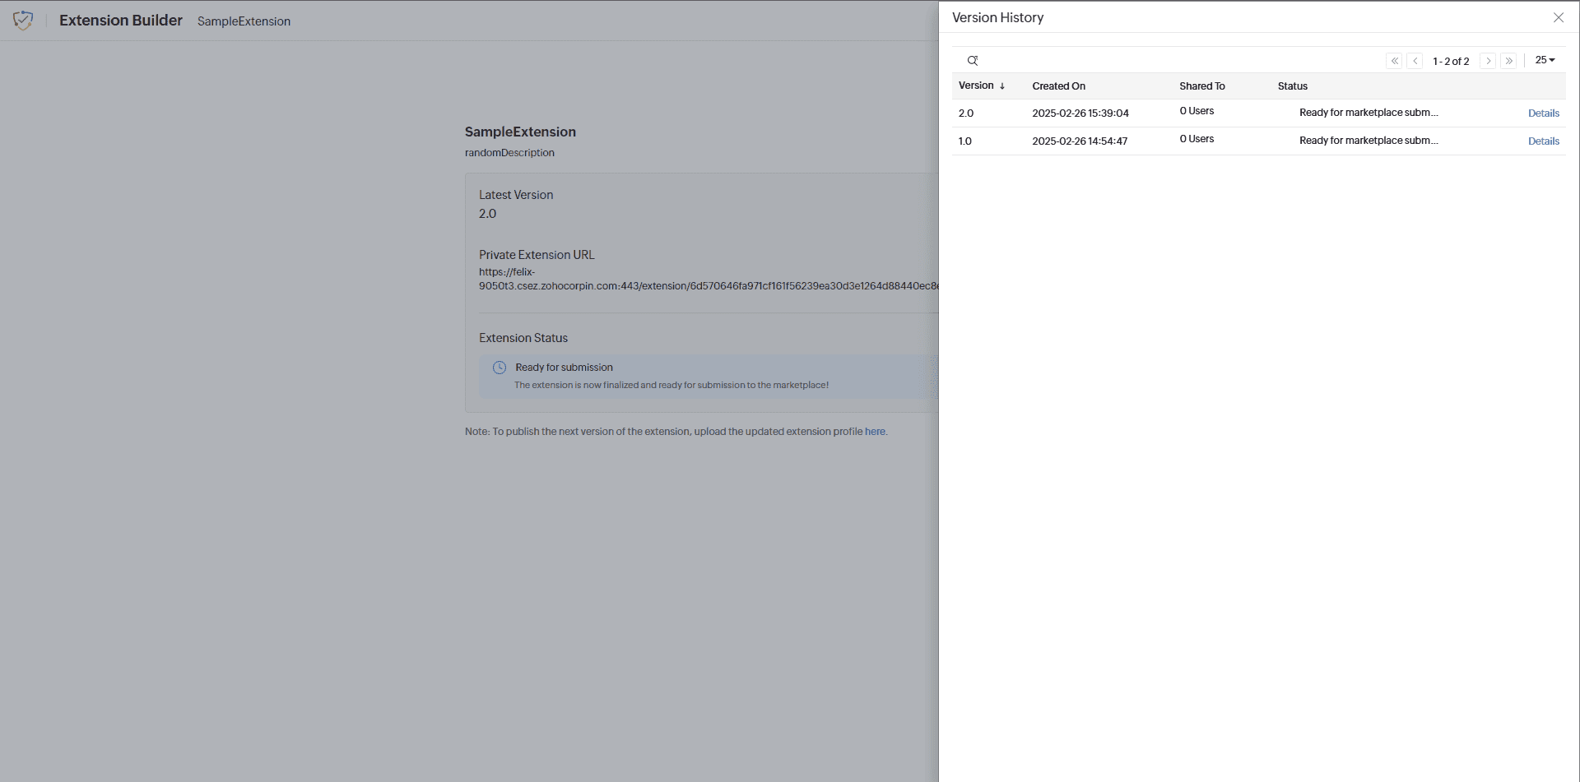Click the Extension Builder shield logo

(x=24, y=21)
